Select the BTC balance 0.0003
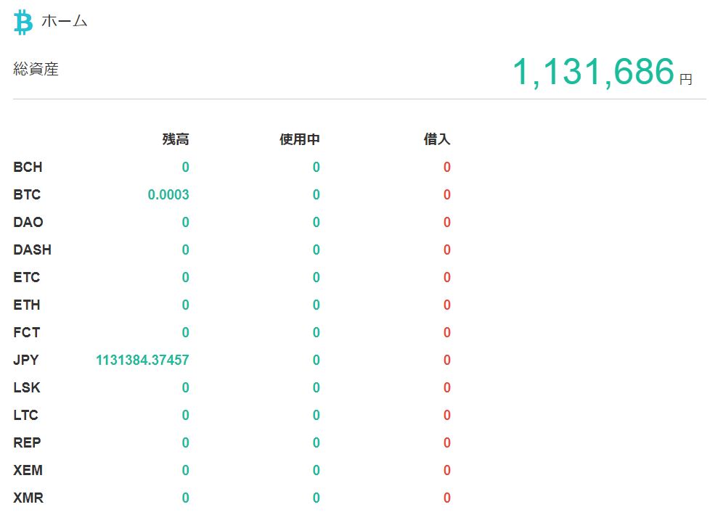 168,194
